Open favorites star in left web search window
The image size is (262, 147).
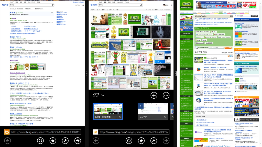coord(53,141)
